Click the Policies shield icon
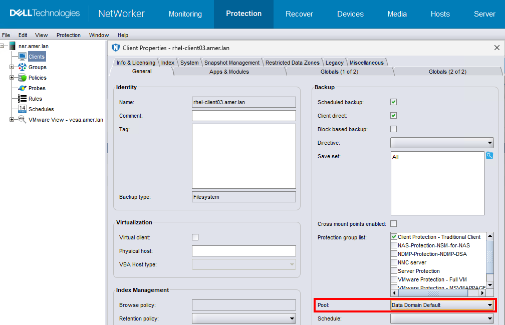505x325 pixels. pos(22,78)
